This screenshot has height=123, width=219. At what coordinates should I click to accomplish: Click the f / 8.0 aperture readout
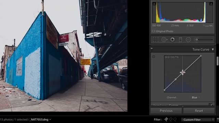coord(190,25)
